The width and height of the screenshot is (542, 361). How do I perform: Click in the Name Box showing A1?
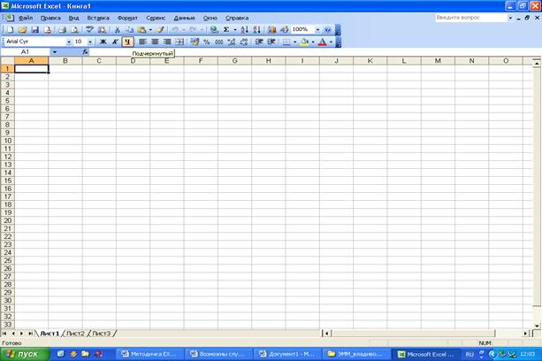point(26,52)
